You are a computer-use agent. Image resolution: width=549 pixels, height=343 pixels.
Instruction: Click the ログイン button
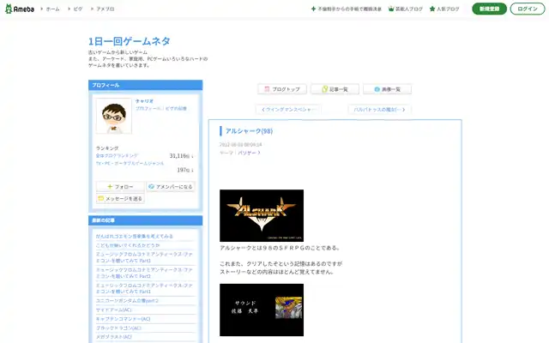tap(528, 9)
